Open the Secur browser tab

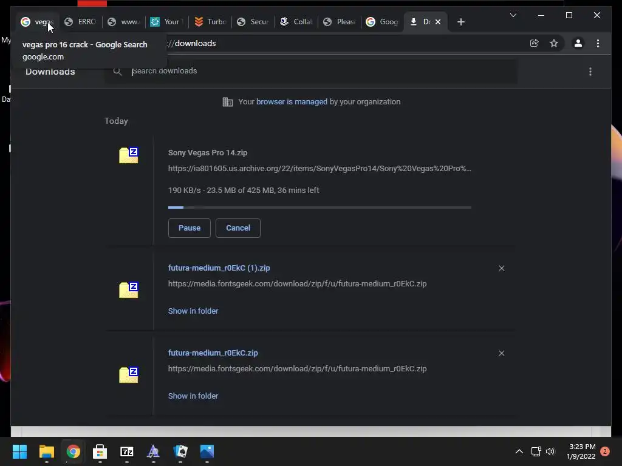254,22
